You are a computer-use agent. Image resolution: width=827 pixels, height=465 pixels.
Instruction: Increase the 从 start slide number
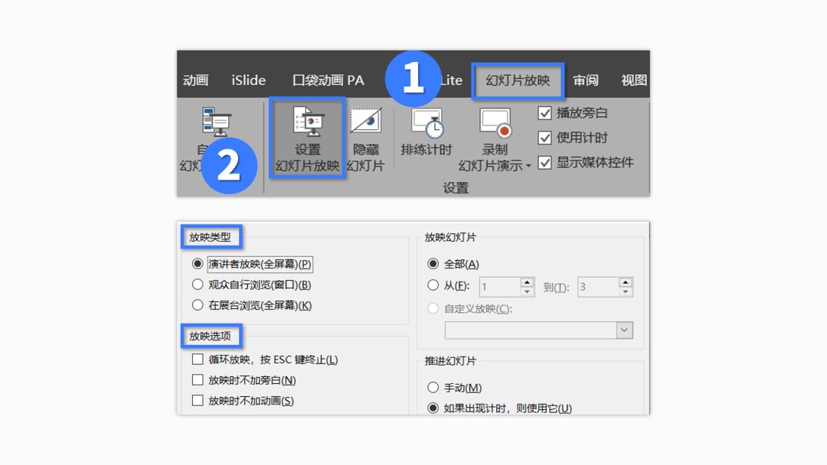[527, 283]
